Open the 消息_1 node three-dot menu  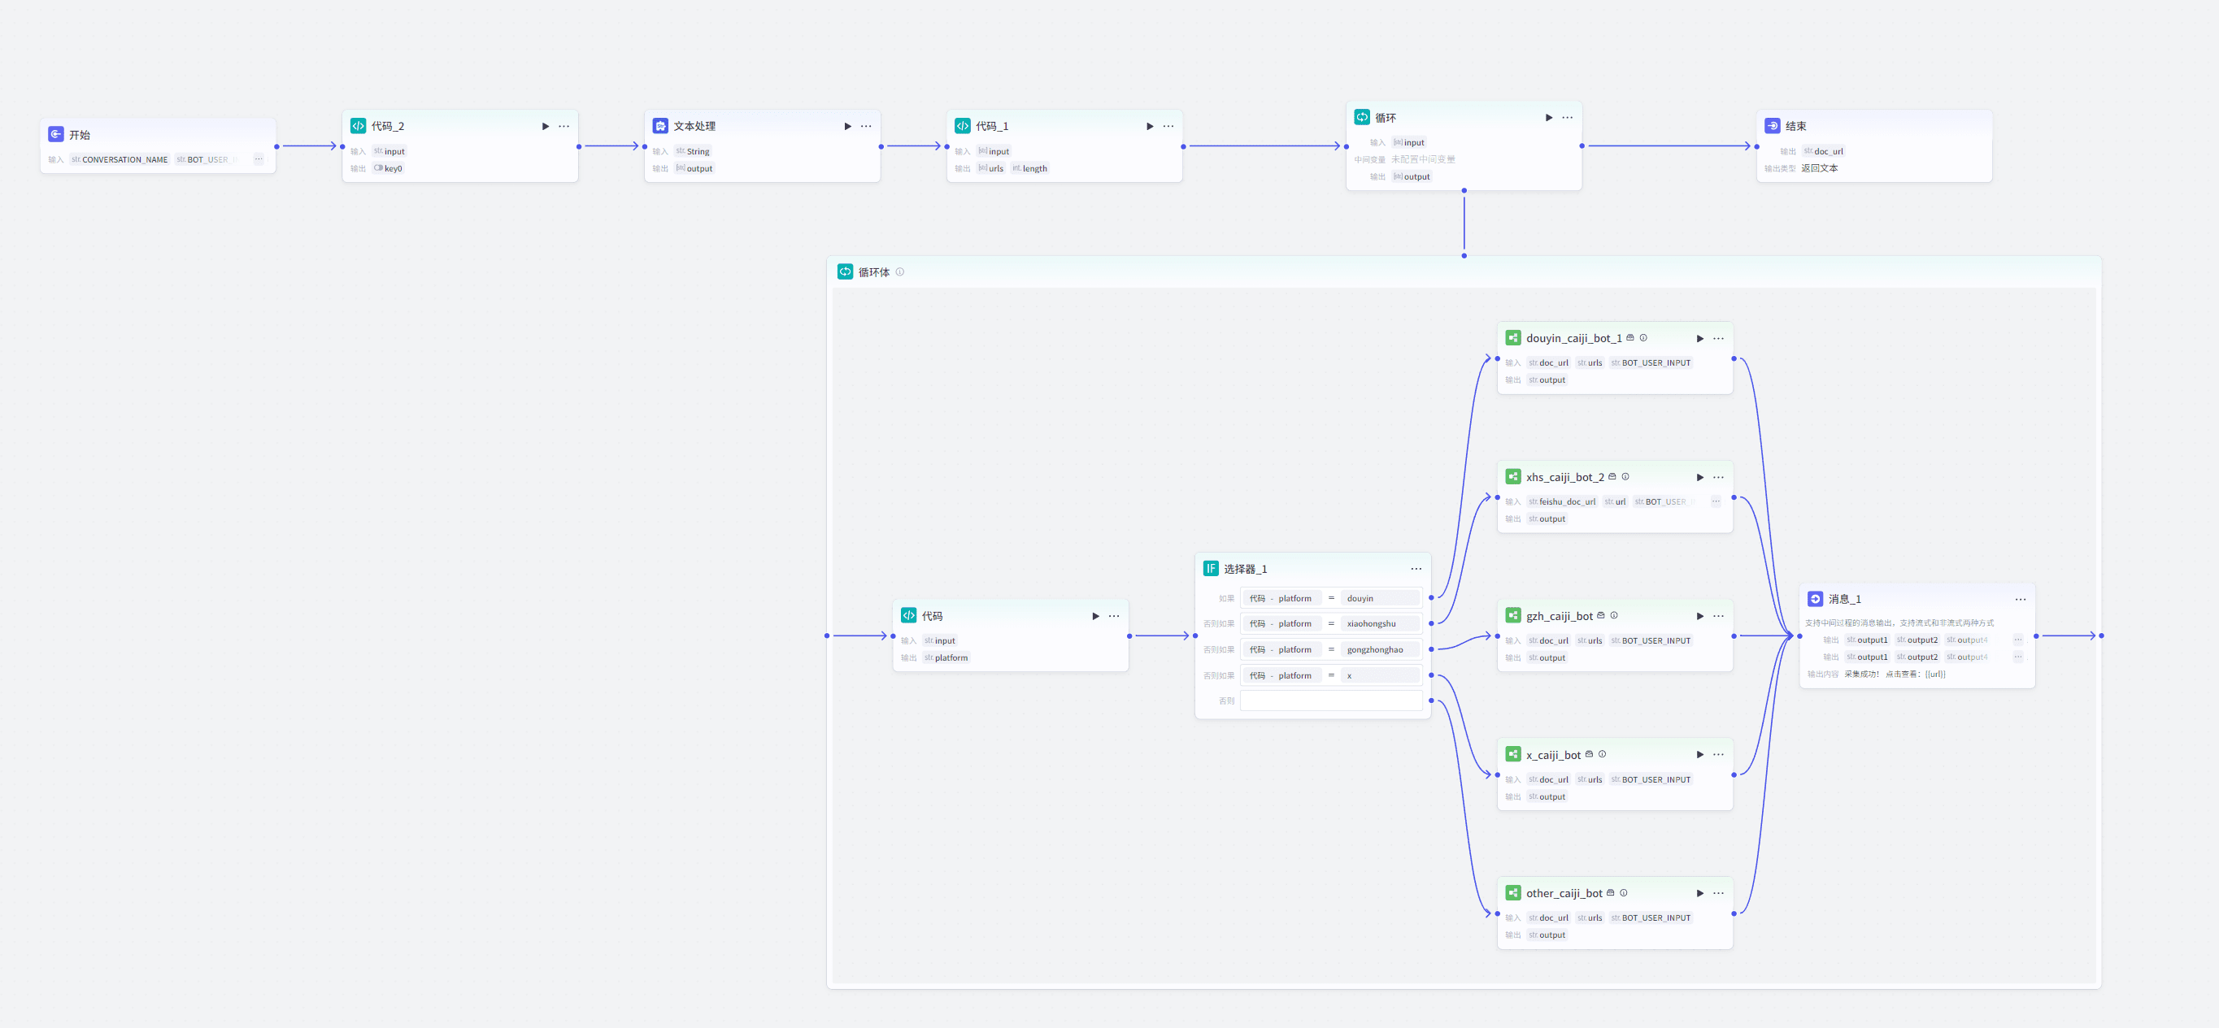click(2020, 599)
